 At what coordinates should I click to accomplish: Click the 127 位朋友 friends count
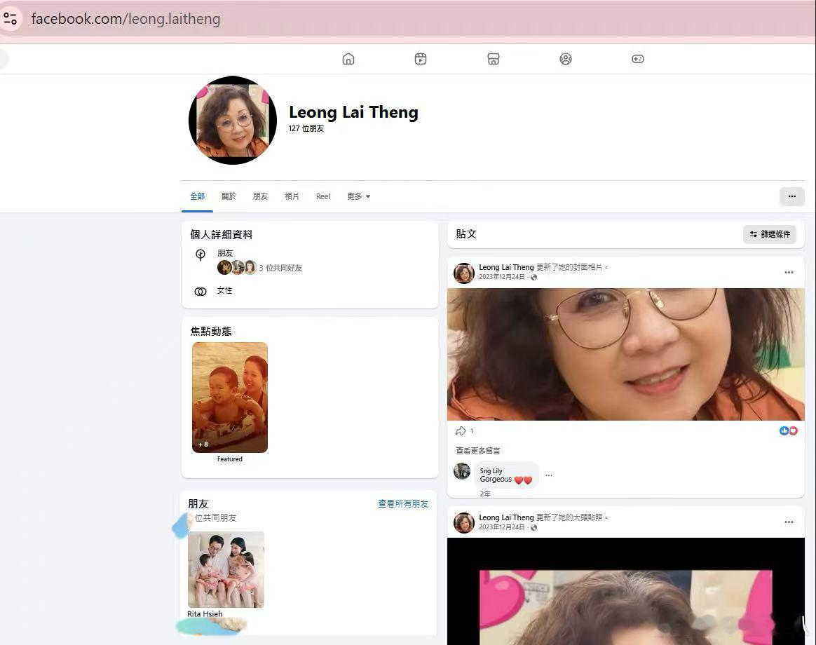click(306, 128)
